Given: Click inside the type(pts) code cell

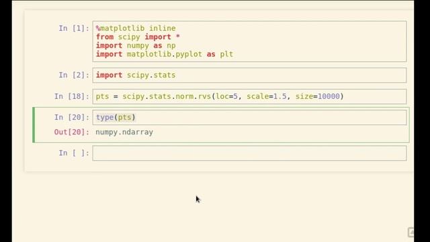Looking at the screenshot, I should (249, 118).
